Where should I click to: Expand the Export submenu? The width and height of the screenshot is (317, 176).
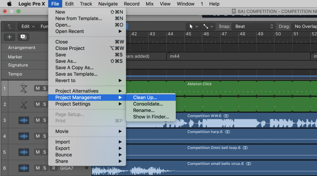click(87, 148)
